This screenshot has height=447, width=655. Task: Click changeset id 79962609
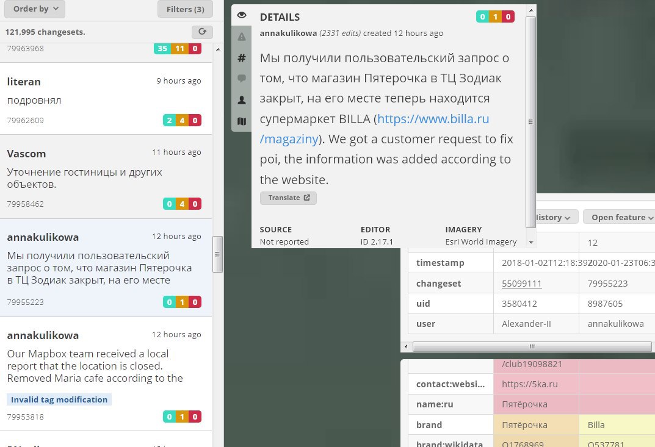pyautogui.click(x=26, y=121)
